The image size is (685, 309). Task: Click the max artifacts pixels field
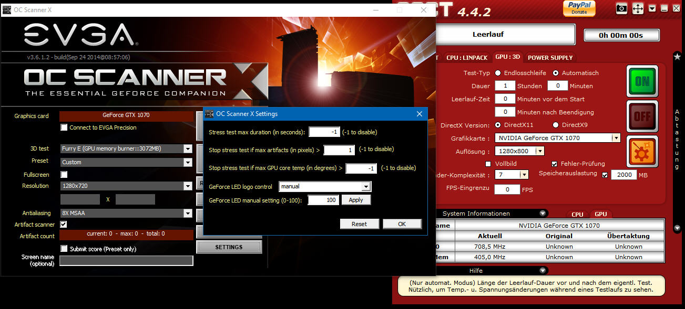click(x=340, y=150)
